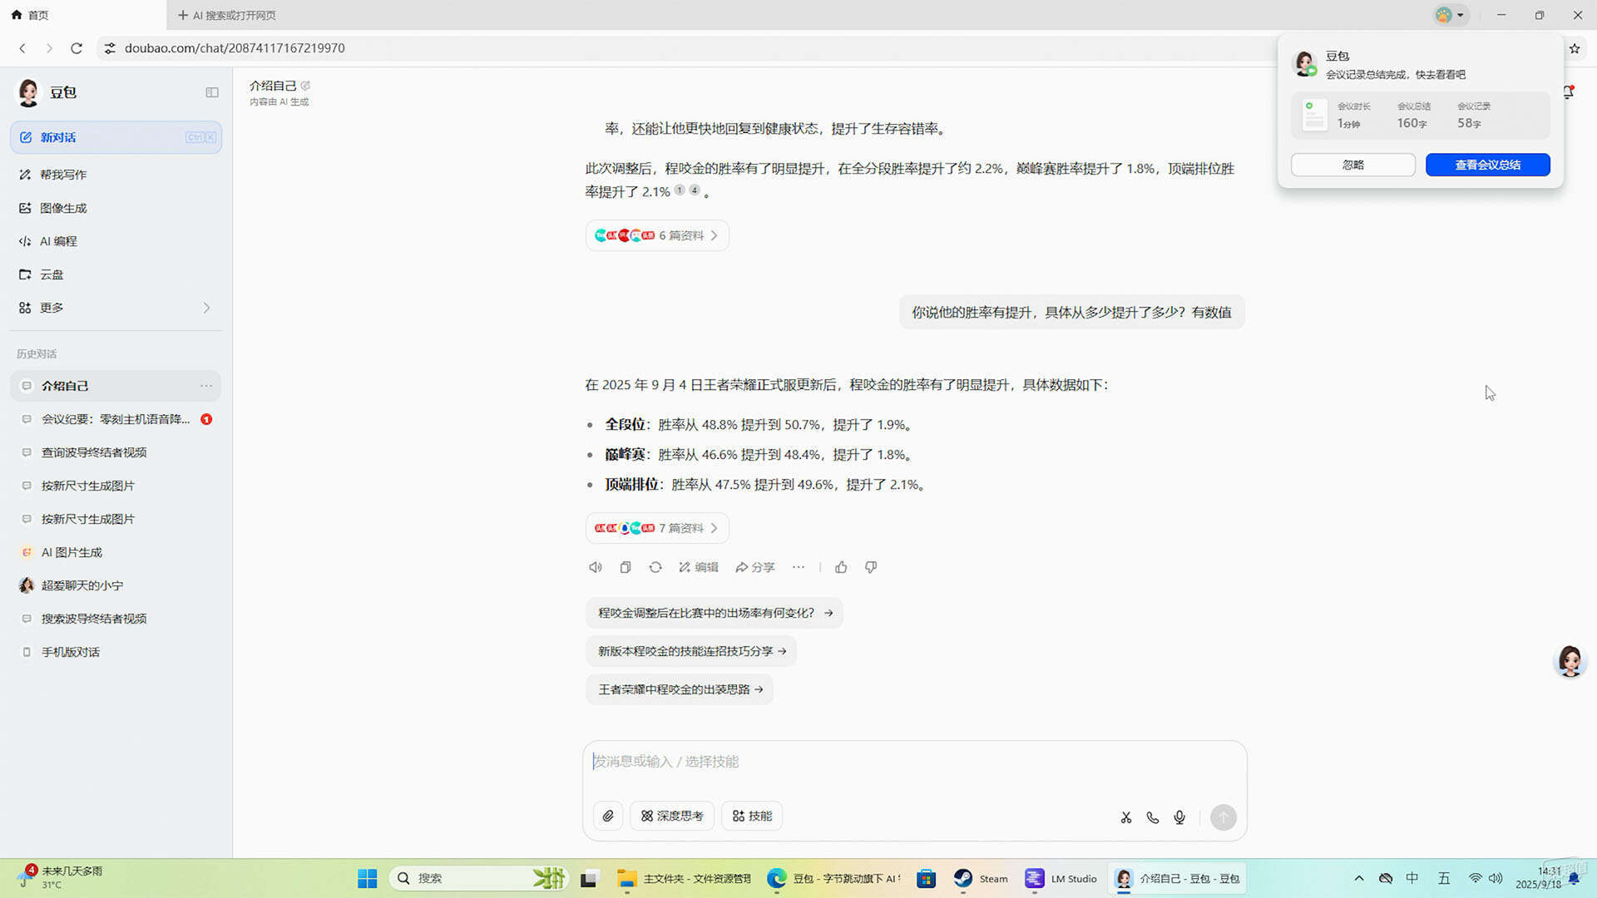
Task: Click 查看会议总结 in the notification
Action: pos(1488,165)
